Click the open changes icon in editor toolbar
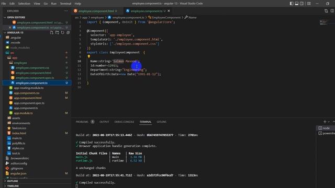This screenshot has width=335, height=188. [326, 11]
